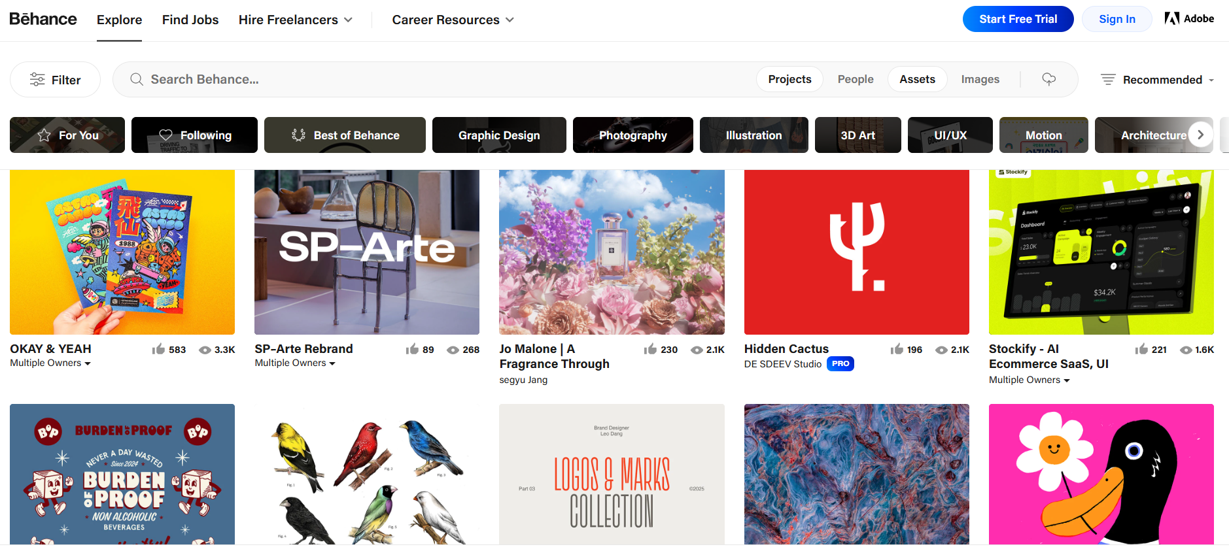
Task: Like the SP-Arte Rebrand project
Action: [412, 349]
